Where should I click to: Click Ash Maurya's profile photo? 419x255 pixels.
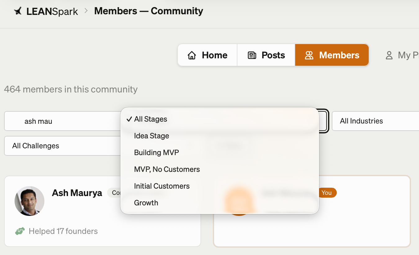point(29,201)
